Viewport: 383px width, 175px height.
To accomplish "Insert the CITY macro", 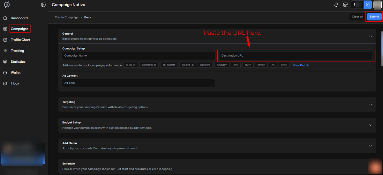I will [236, 65].
